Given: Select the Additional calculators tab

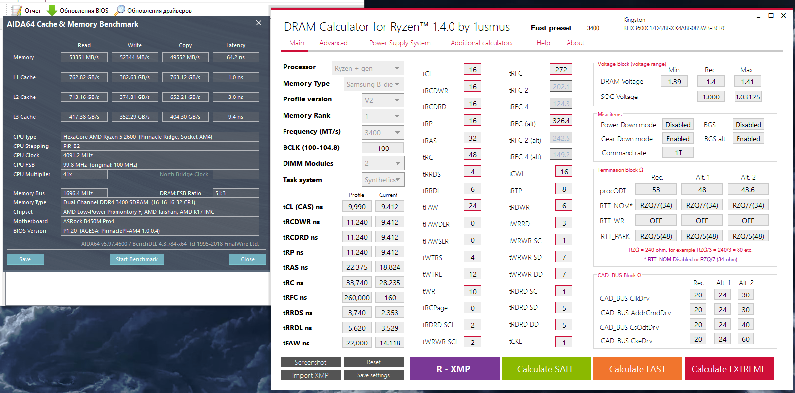Looking at the screenshot, I should 482,43.
